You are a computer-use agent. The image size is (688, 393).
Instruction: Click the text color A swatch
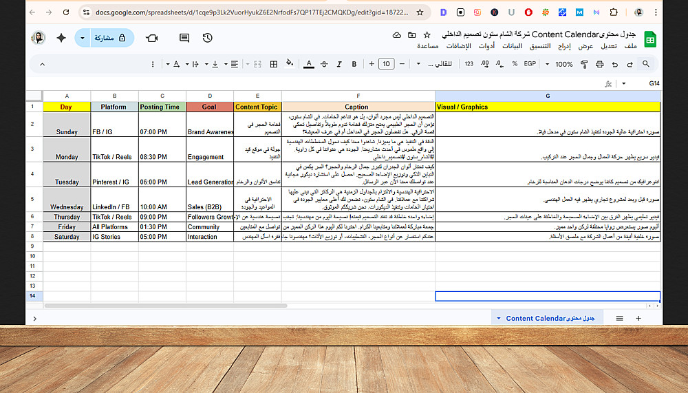pyautogui.click(x=309, y=64)
